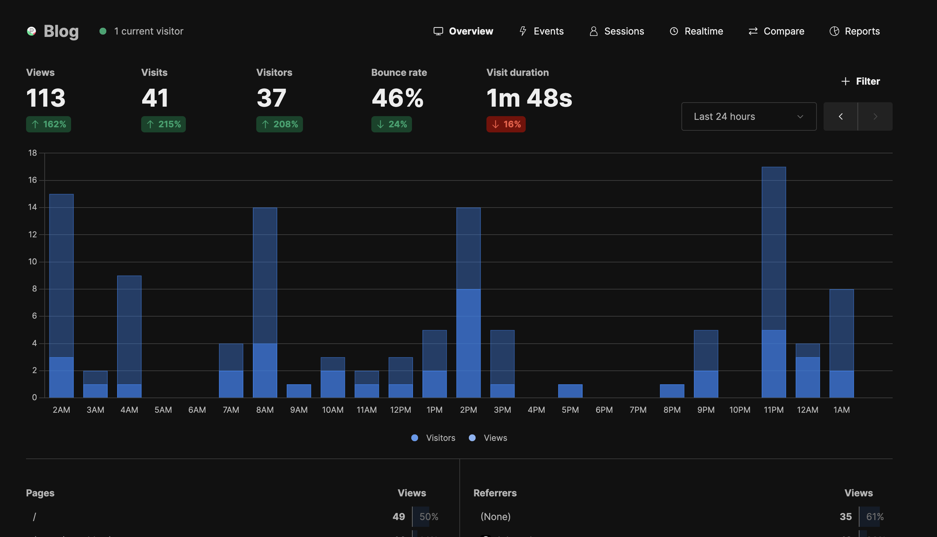
Task: Open the Last 24 hours date range dropdown
Action: (x=748, y=116)
